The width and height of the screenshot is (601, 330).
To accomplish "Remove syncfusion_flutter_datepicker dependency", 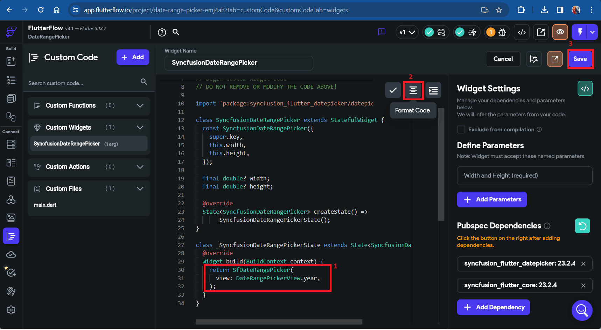I will (583, 264).
